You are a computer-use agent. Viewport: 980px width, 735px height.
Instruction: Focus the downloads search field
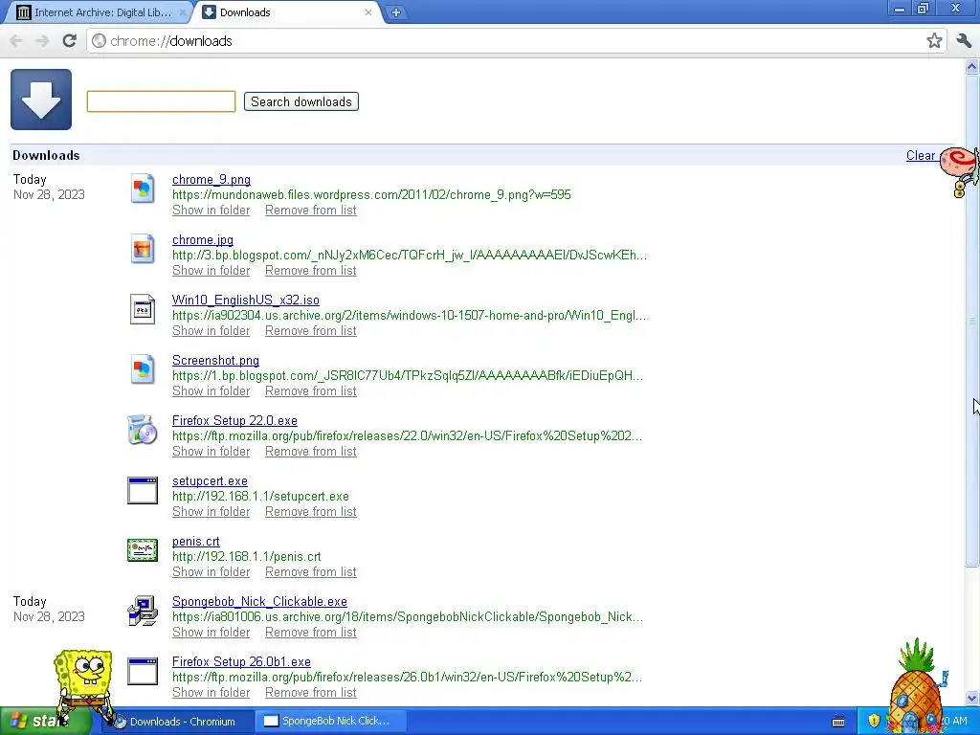[161, 101]
